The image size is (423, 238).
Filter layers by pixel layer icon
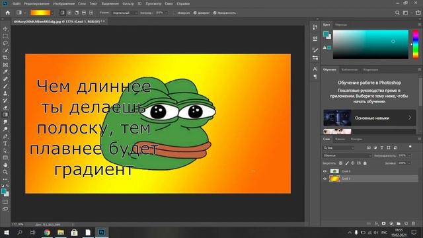369,148
